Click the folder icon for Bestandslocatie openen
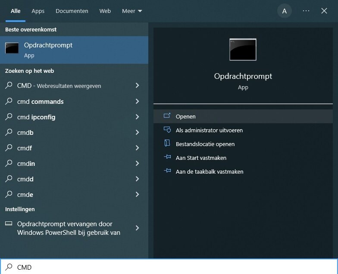Image resolution: width=338 pixels, height=274 pixels. pyautogui.click(x=167, y=143)
